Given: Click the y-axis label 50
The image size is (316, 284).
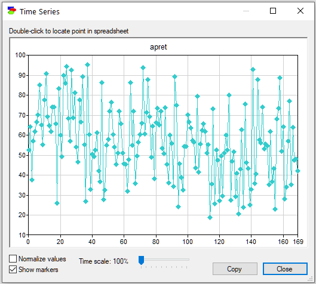Looking at the screenshot, I should [x=22, y=155].
